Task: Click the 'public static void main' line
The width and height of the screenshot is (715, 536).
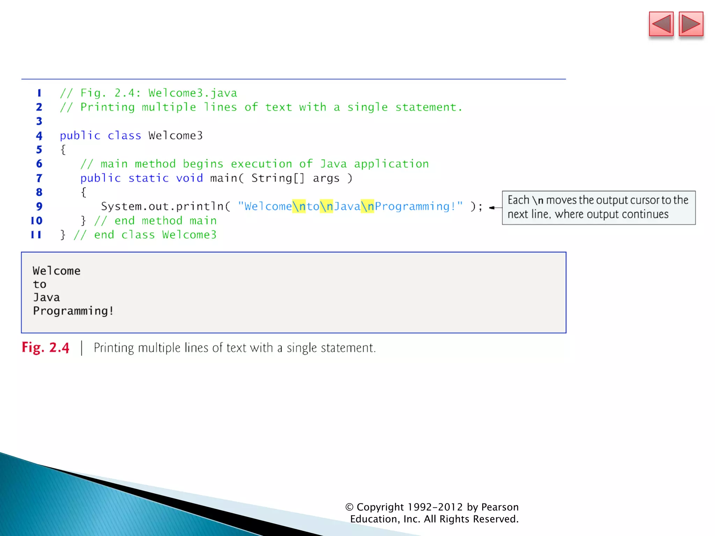Action: click(216, 178)
